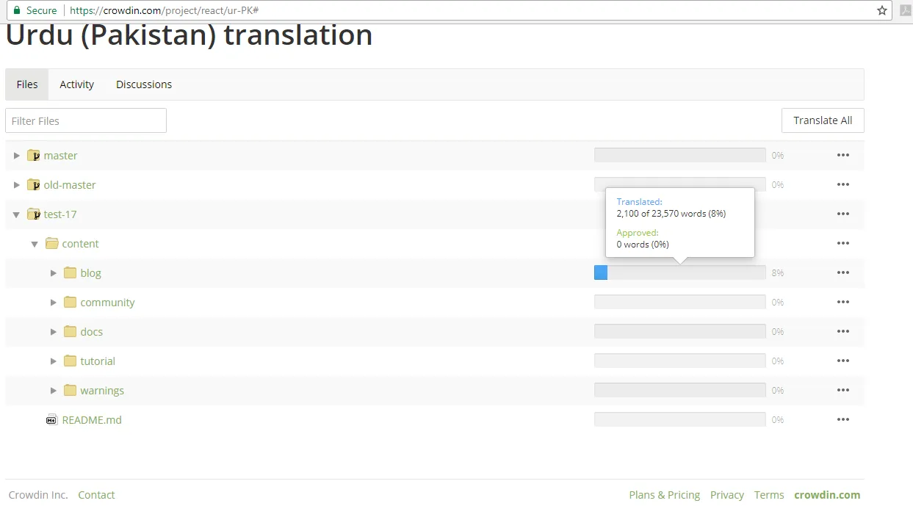The width and height of the screenshot is (913, 506).
Task: Open the README.md file
Action: click(x=92, y=420)
